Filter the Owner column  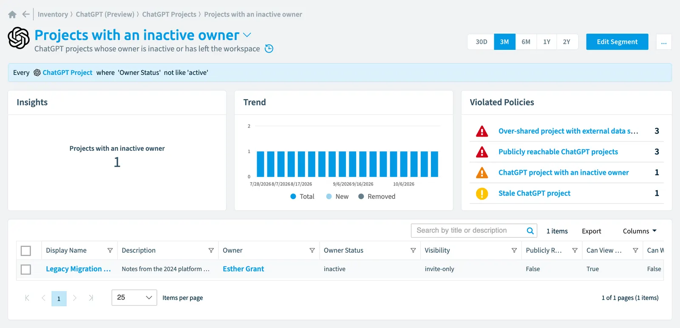pyautogui.click(x=312, y=251)
